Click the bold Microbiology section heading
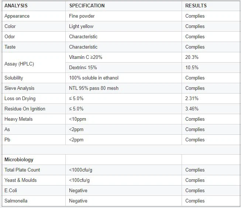 coord(19,160)
